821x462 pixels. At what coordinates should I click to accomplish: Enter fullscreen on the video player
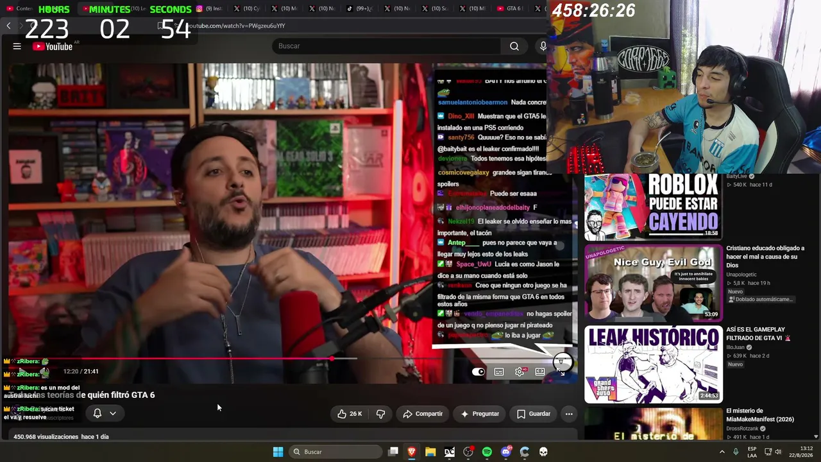tap(561, 372)
